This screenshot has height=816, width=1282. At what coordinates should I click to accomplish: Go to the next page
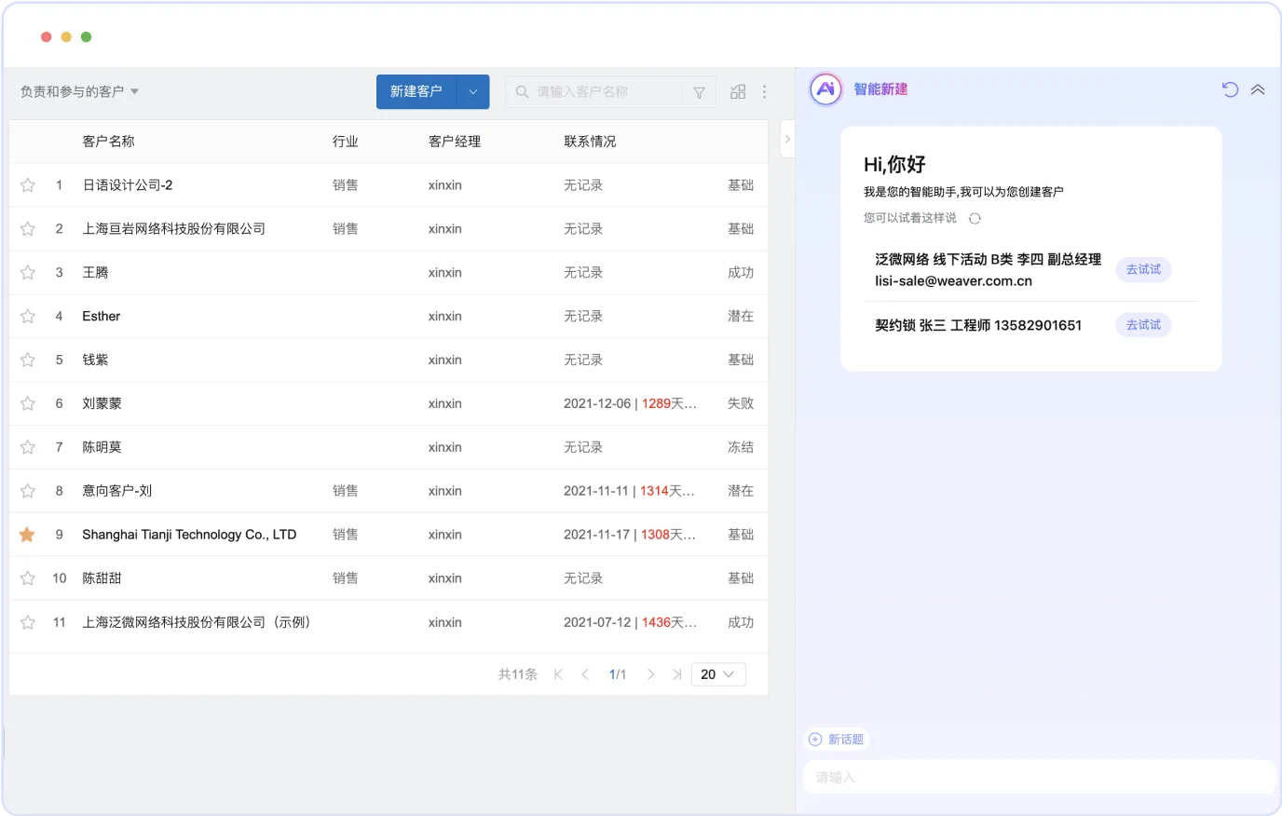click(650, 674)
